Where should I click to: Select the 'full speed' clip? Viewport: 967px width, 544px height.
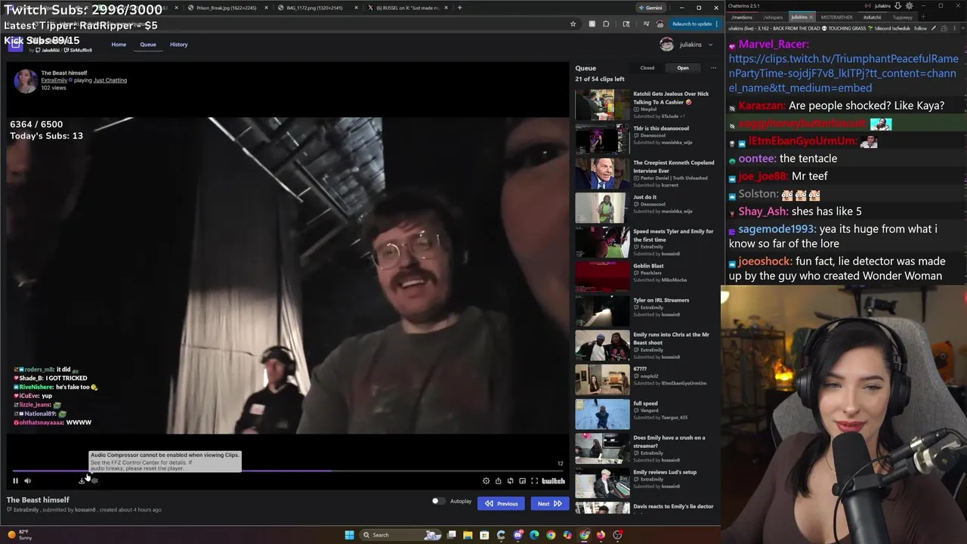[644, 414]
